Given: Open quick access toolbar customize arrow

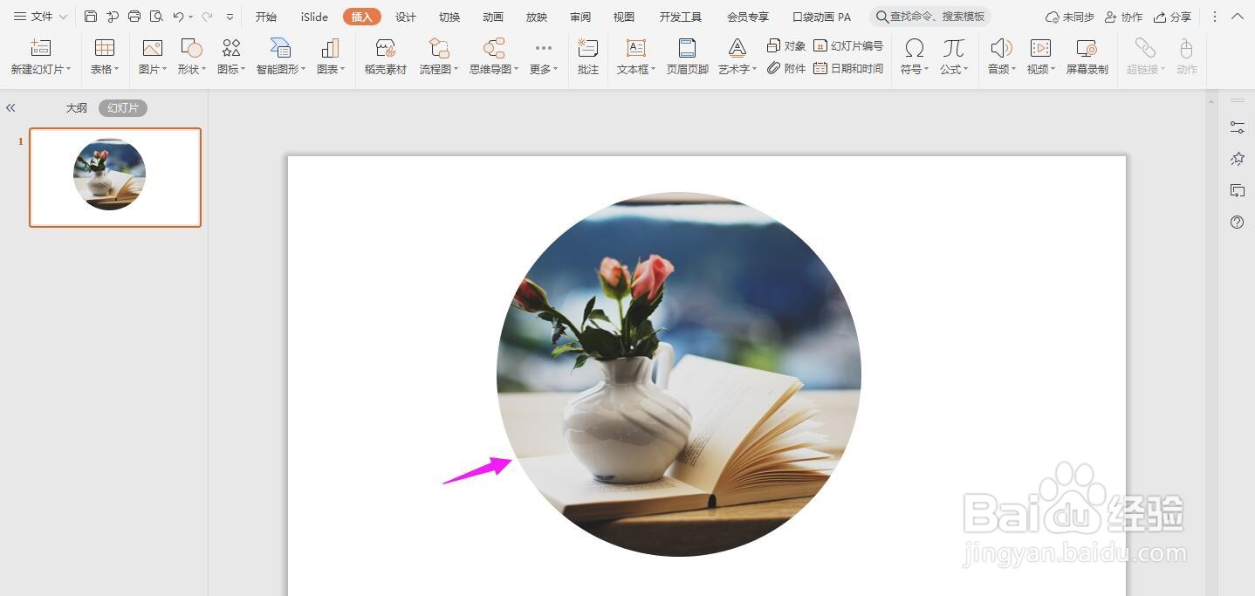Looking at the screenshot, I should pyautogui.click(x=230, y=17).
